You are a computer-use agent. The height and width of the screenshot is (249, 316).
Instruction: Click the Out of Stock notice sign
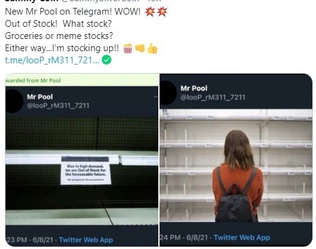coord(86,170)
